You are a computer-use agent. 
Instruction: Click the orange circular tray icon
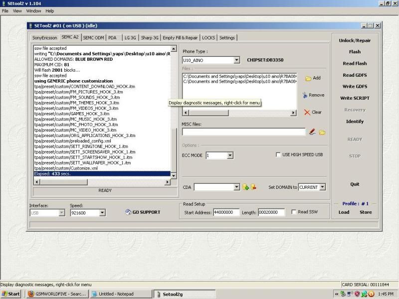371,294
